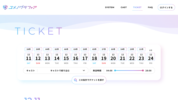Select date 12/23 Thursday
This screenshot has height=100, width=178.
[x=141, y=57]
